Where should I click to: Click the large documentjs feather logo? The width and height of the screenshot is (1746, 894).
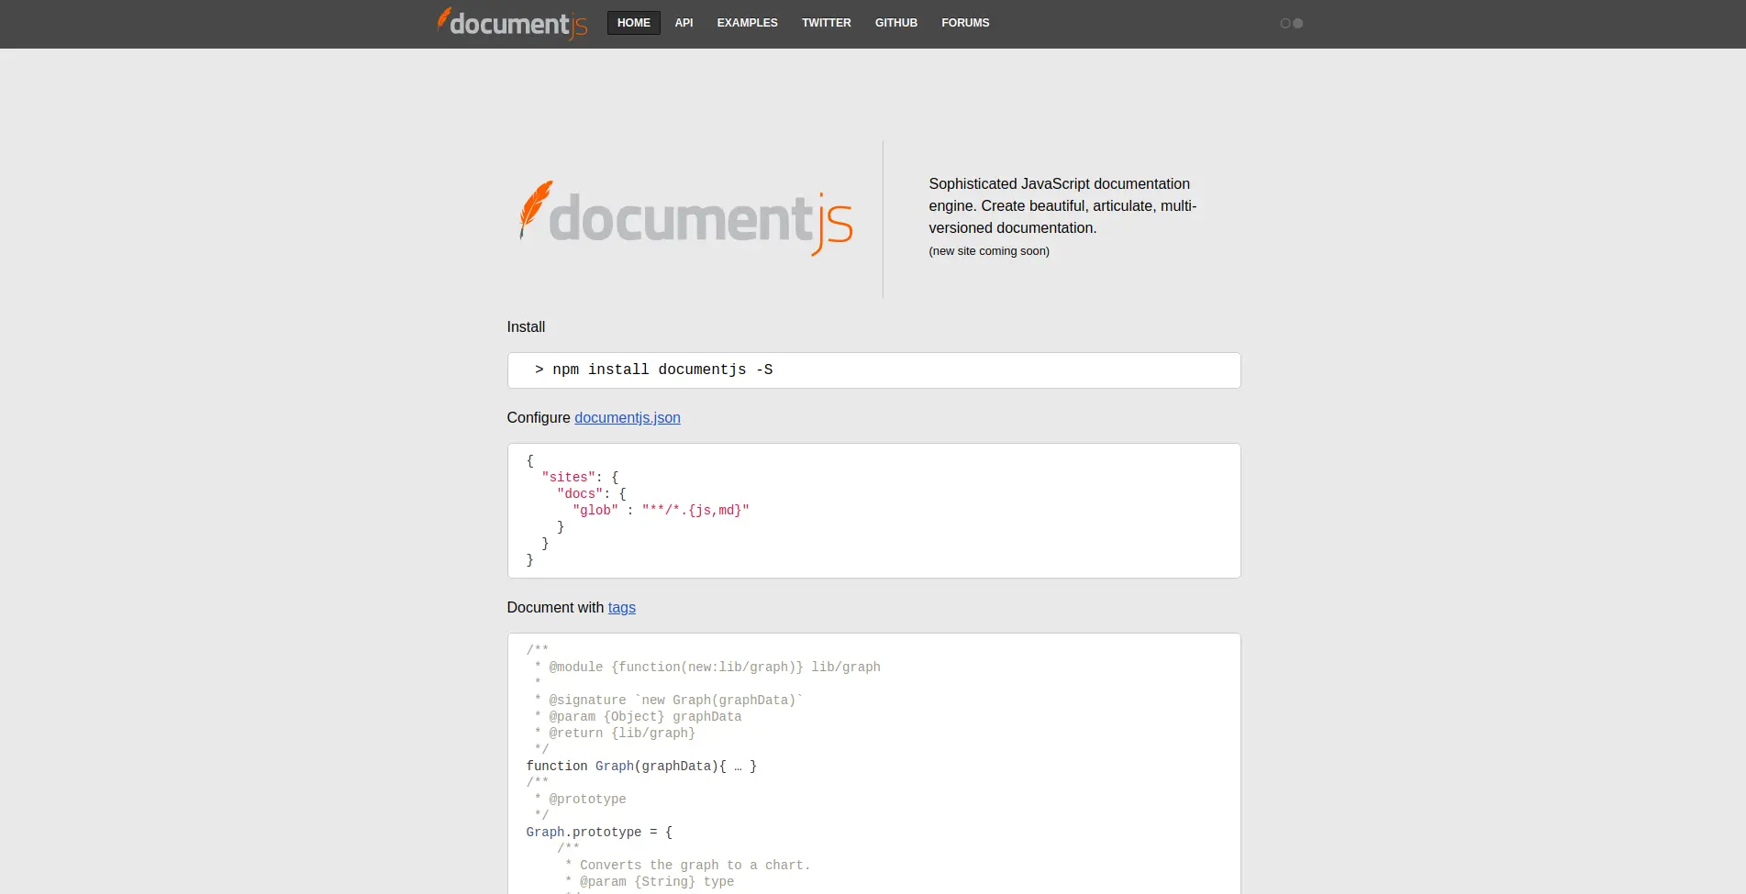pos(685,218)
